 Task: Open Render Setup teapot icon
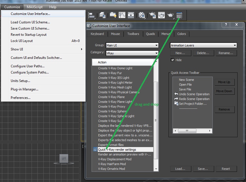point(152,15)
